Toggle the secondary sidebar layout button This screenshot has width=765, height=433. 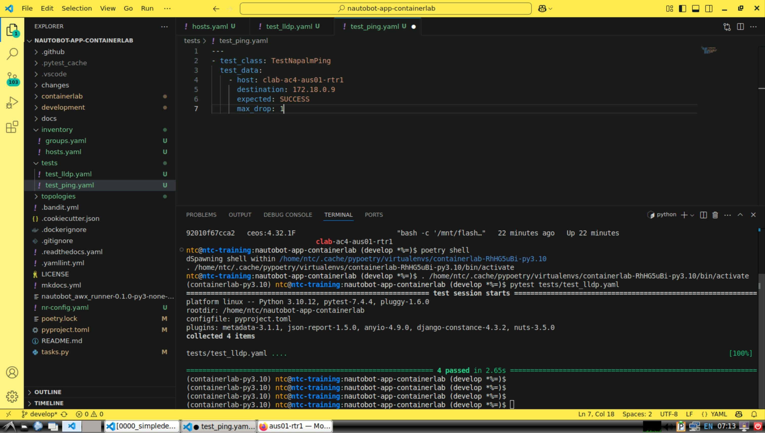(x=709, y=8)
